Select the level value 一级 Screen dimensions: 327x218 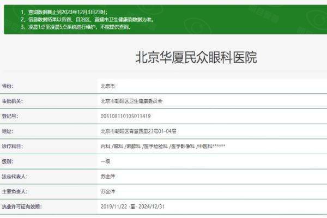click(x=105, y=161)
